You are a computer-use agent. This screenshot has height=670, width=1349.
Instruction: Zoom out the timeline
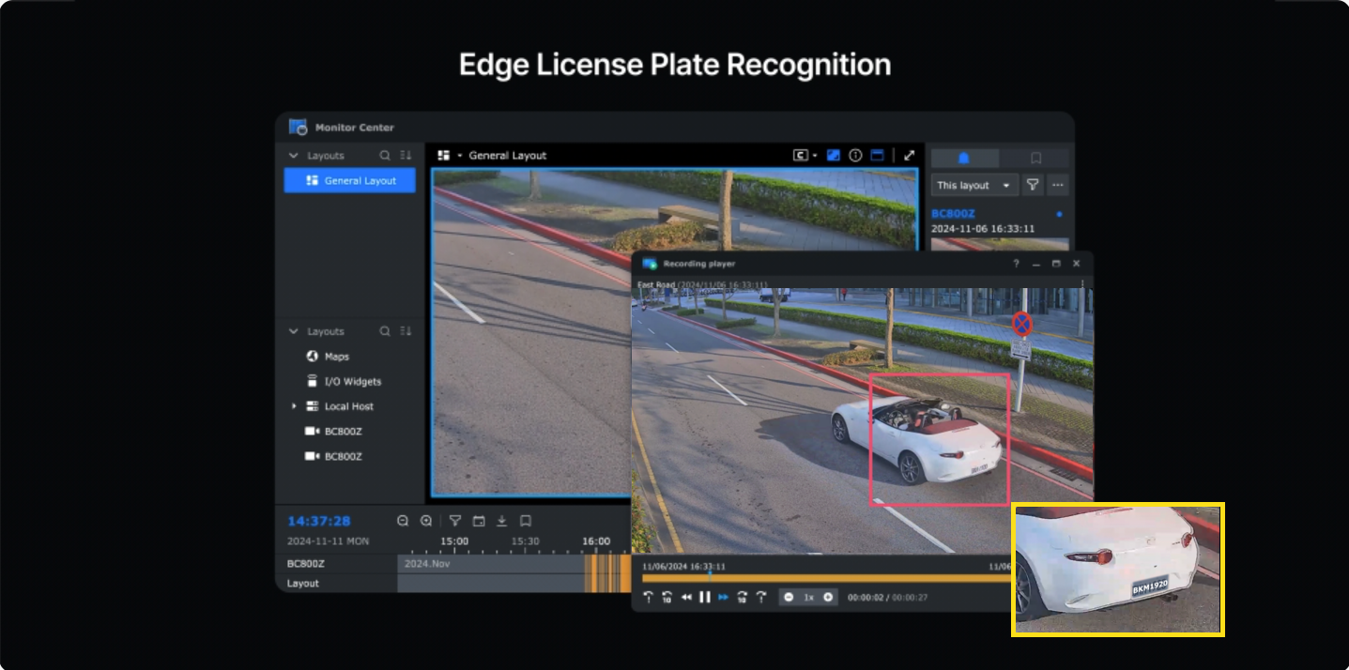pyautogui.click(x=403, y=521)
